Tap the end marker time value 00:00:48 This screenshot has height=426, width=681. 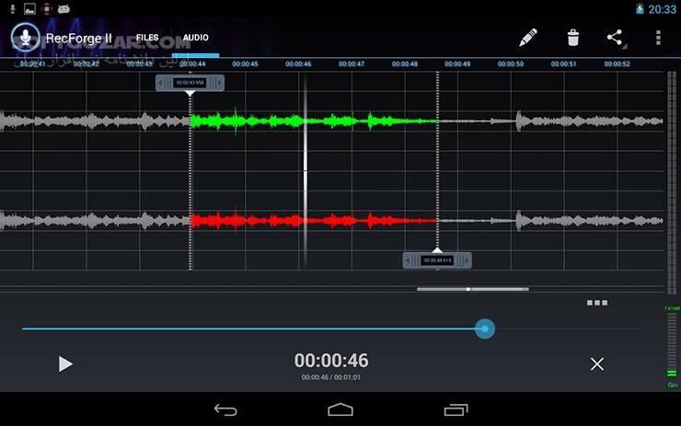pyautogui.click(x=437, y=260)
